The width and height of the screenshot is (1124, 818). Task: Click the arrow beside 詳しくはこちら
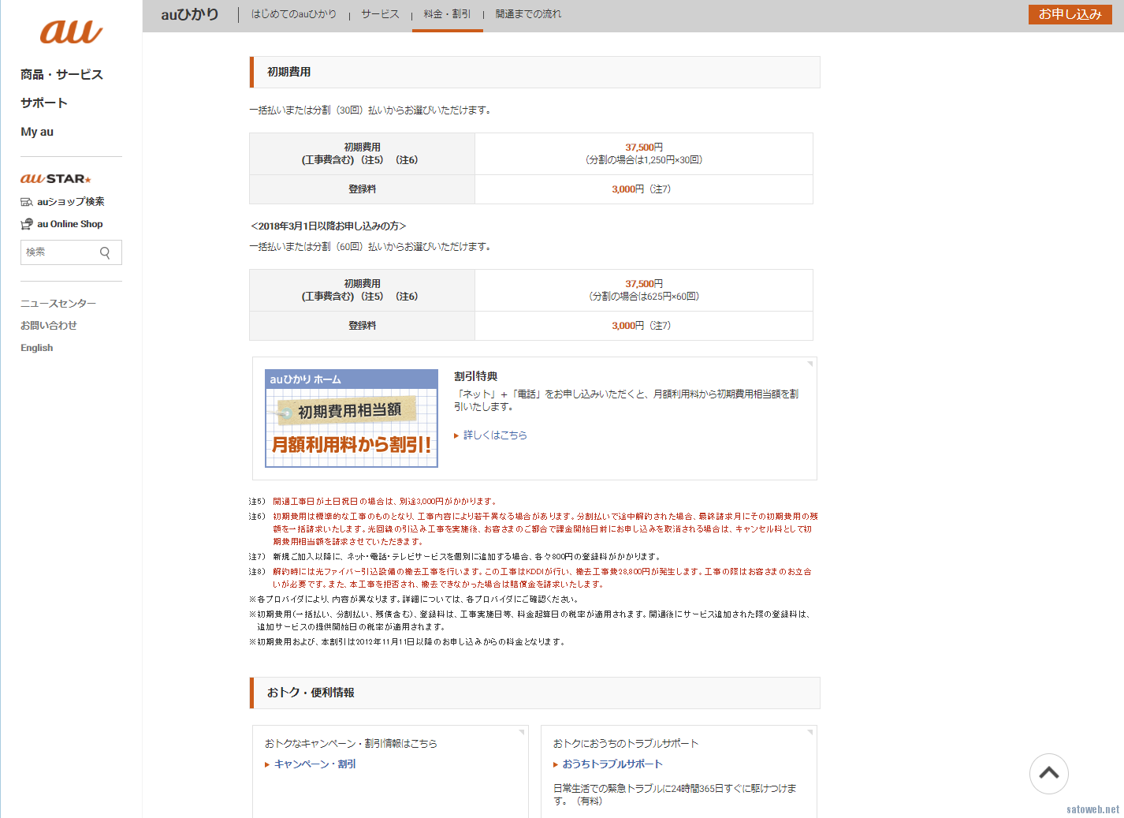456,435
